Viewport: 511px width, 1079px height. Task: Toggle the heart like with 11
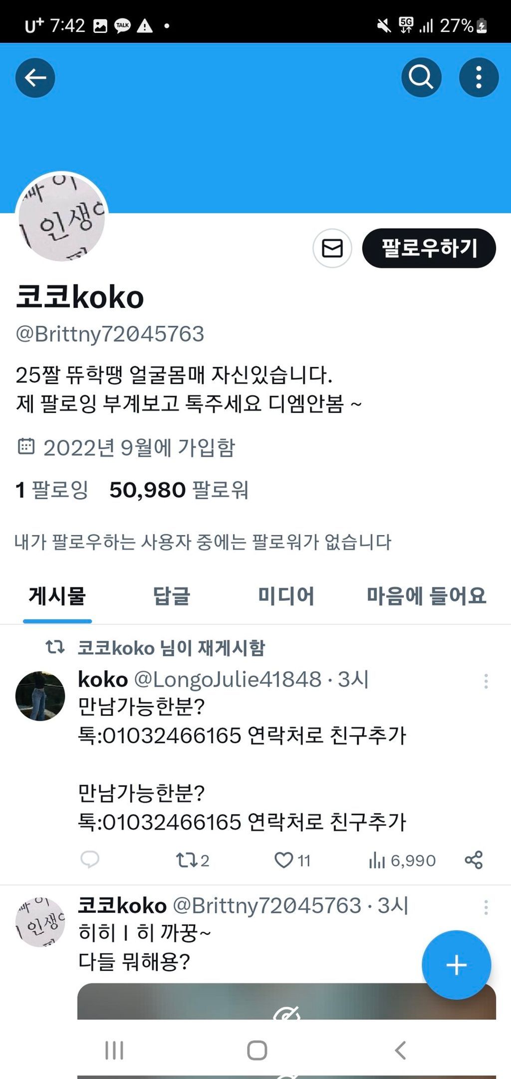(x=292, y=860)
